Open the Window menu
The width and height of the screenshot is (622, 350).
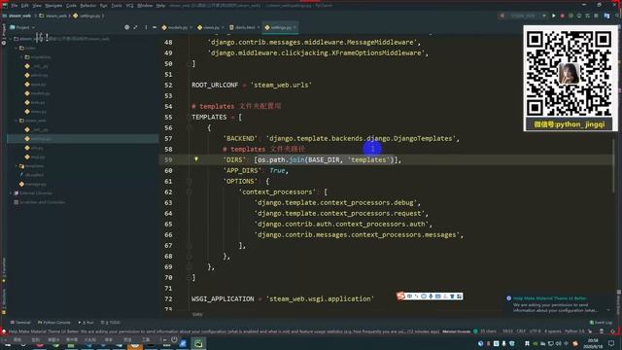[x=145, y=6]
